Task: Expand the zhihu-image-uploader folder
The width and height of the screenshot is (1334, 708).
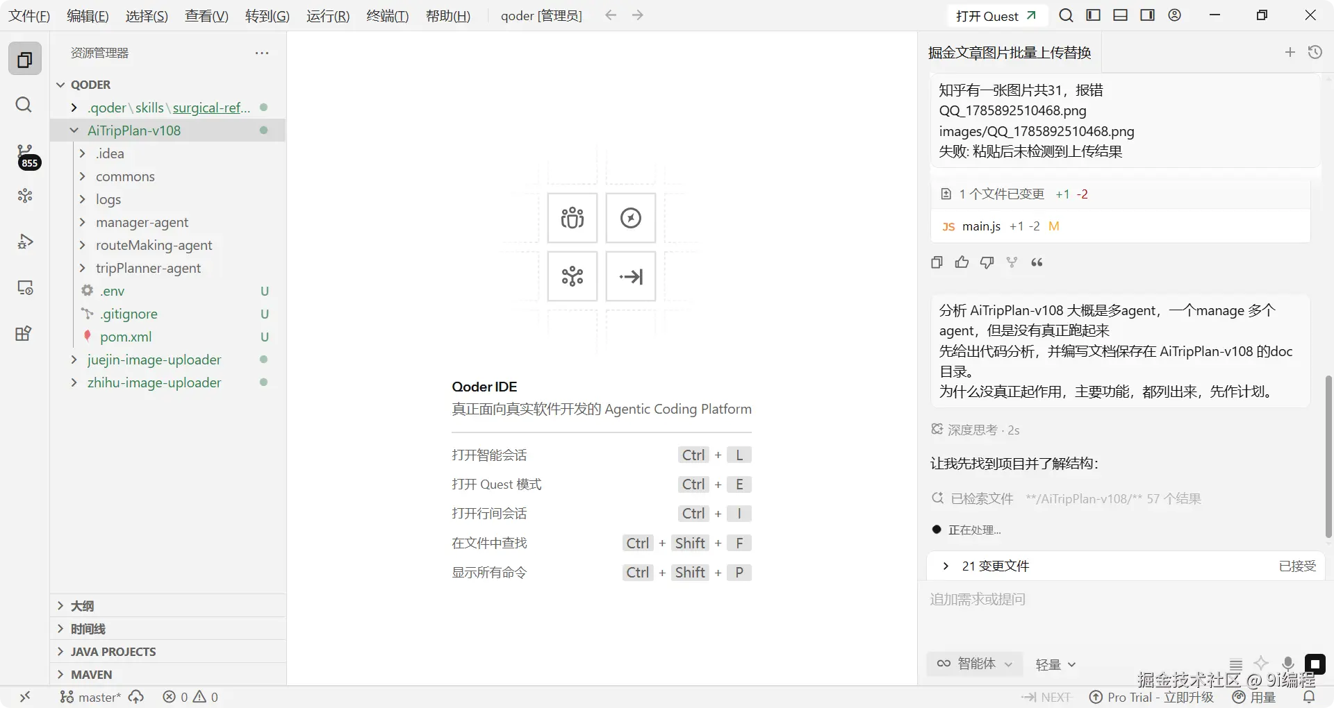Action: point(167,382)
